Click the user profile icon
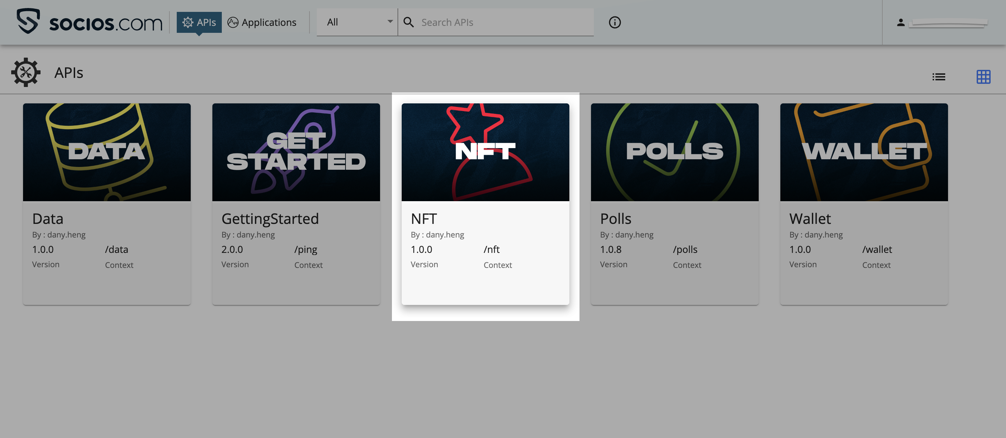The image size is (1006, 438). pyautogui.click(x=901, y=23)
